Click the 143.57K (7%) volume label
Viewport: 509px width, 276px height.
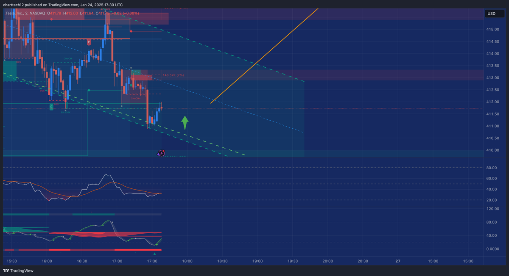[x=173, y=75]
